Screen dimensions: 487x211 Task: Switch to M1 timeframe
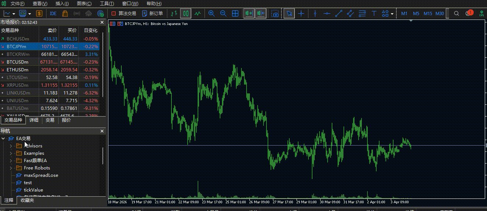click(x=404, y=14)
